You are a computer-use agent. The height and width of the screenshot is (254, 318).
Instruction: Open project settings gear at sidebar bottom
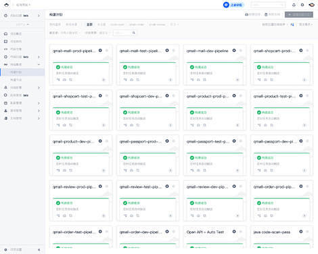[x=5, y=250]
